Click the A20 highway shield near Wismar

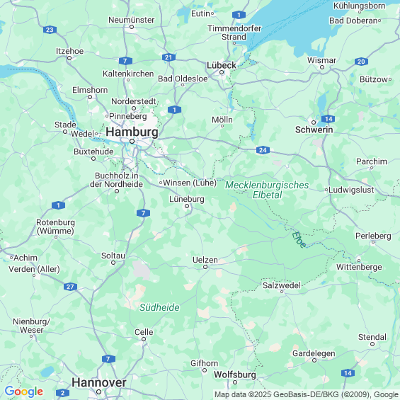pyautogui.click(x=361, y=62)
